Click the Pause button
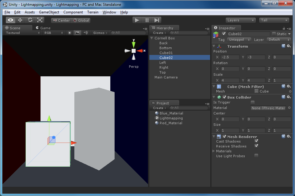This screenshot has height=196, width=295. tap(147, 20)
